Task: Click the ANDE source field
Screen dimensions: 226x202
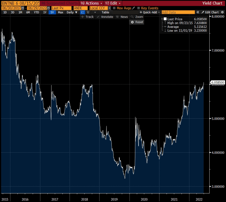Action: coord(81,8)
